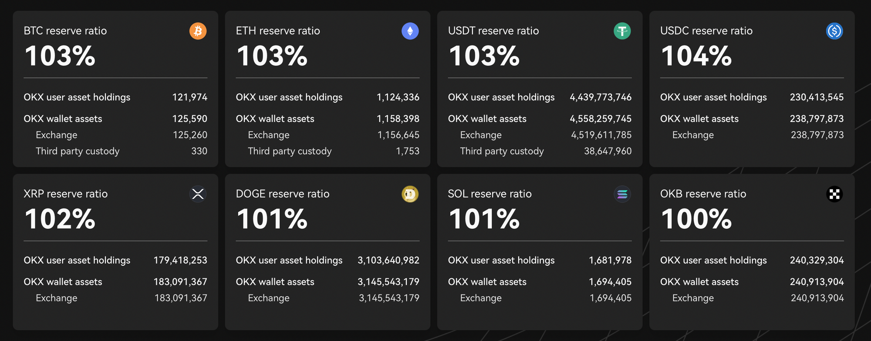The height and width of the screenshot is (341, 871).
Task: Click OKB Exchange value 240,913,904
Action: (x=817, y=298)
